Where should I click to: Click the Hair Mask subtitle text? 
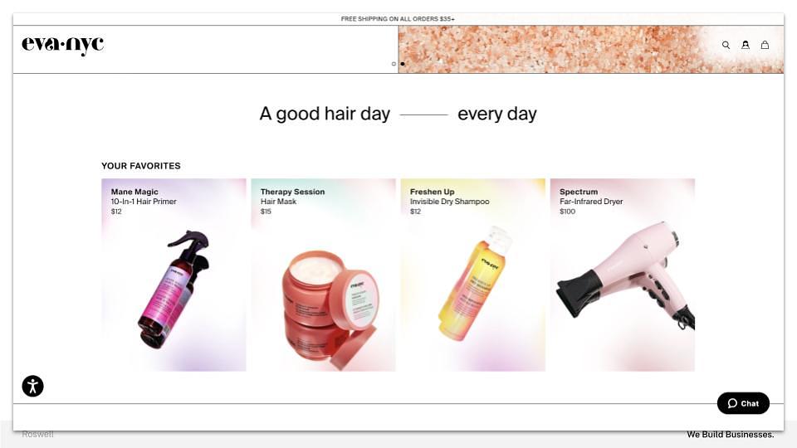click(x=279, y=202)
